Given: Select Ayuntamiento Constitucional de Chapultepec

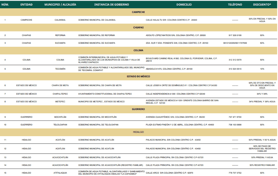Looking at the screenshot, I should 105,94.
